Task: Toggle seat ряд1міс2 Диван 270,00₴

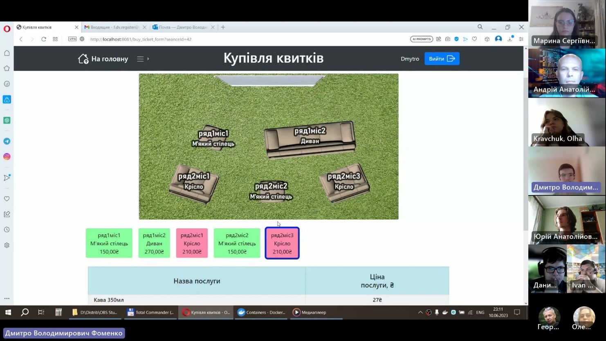Action: click(154, 243)
